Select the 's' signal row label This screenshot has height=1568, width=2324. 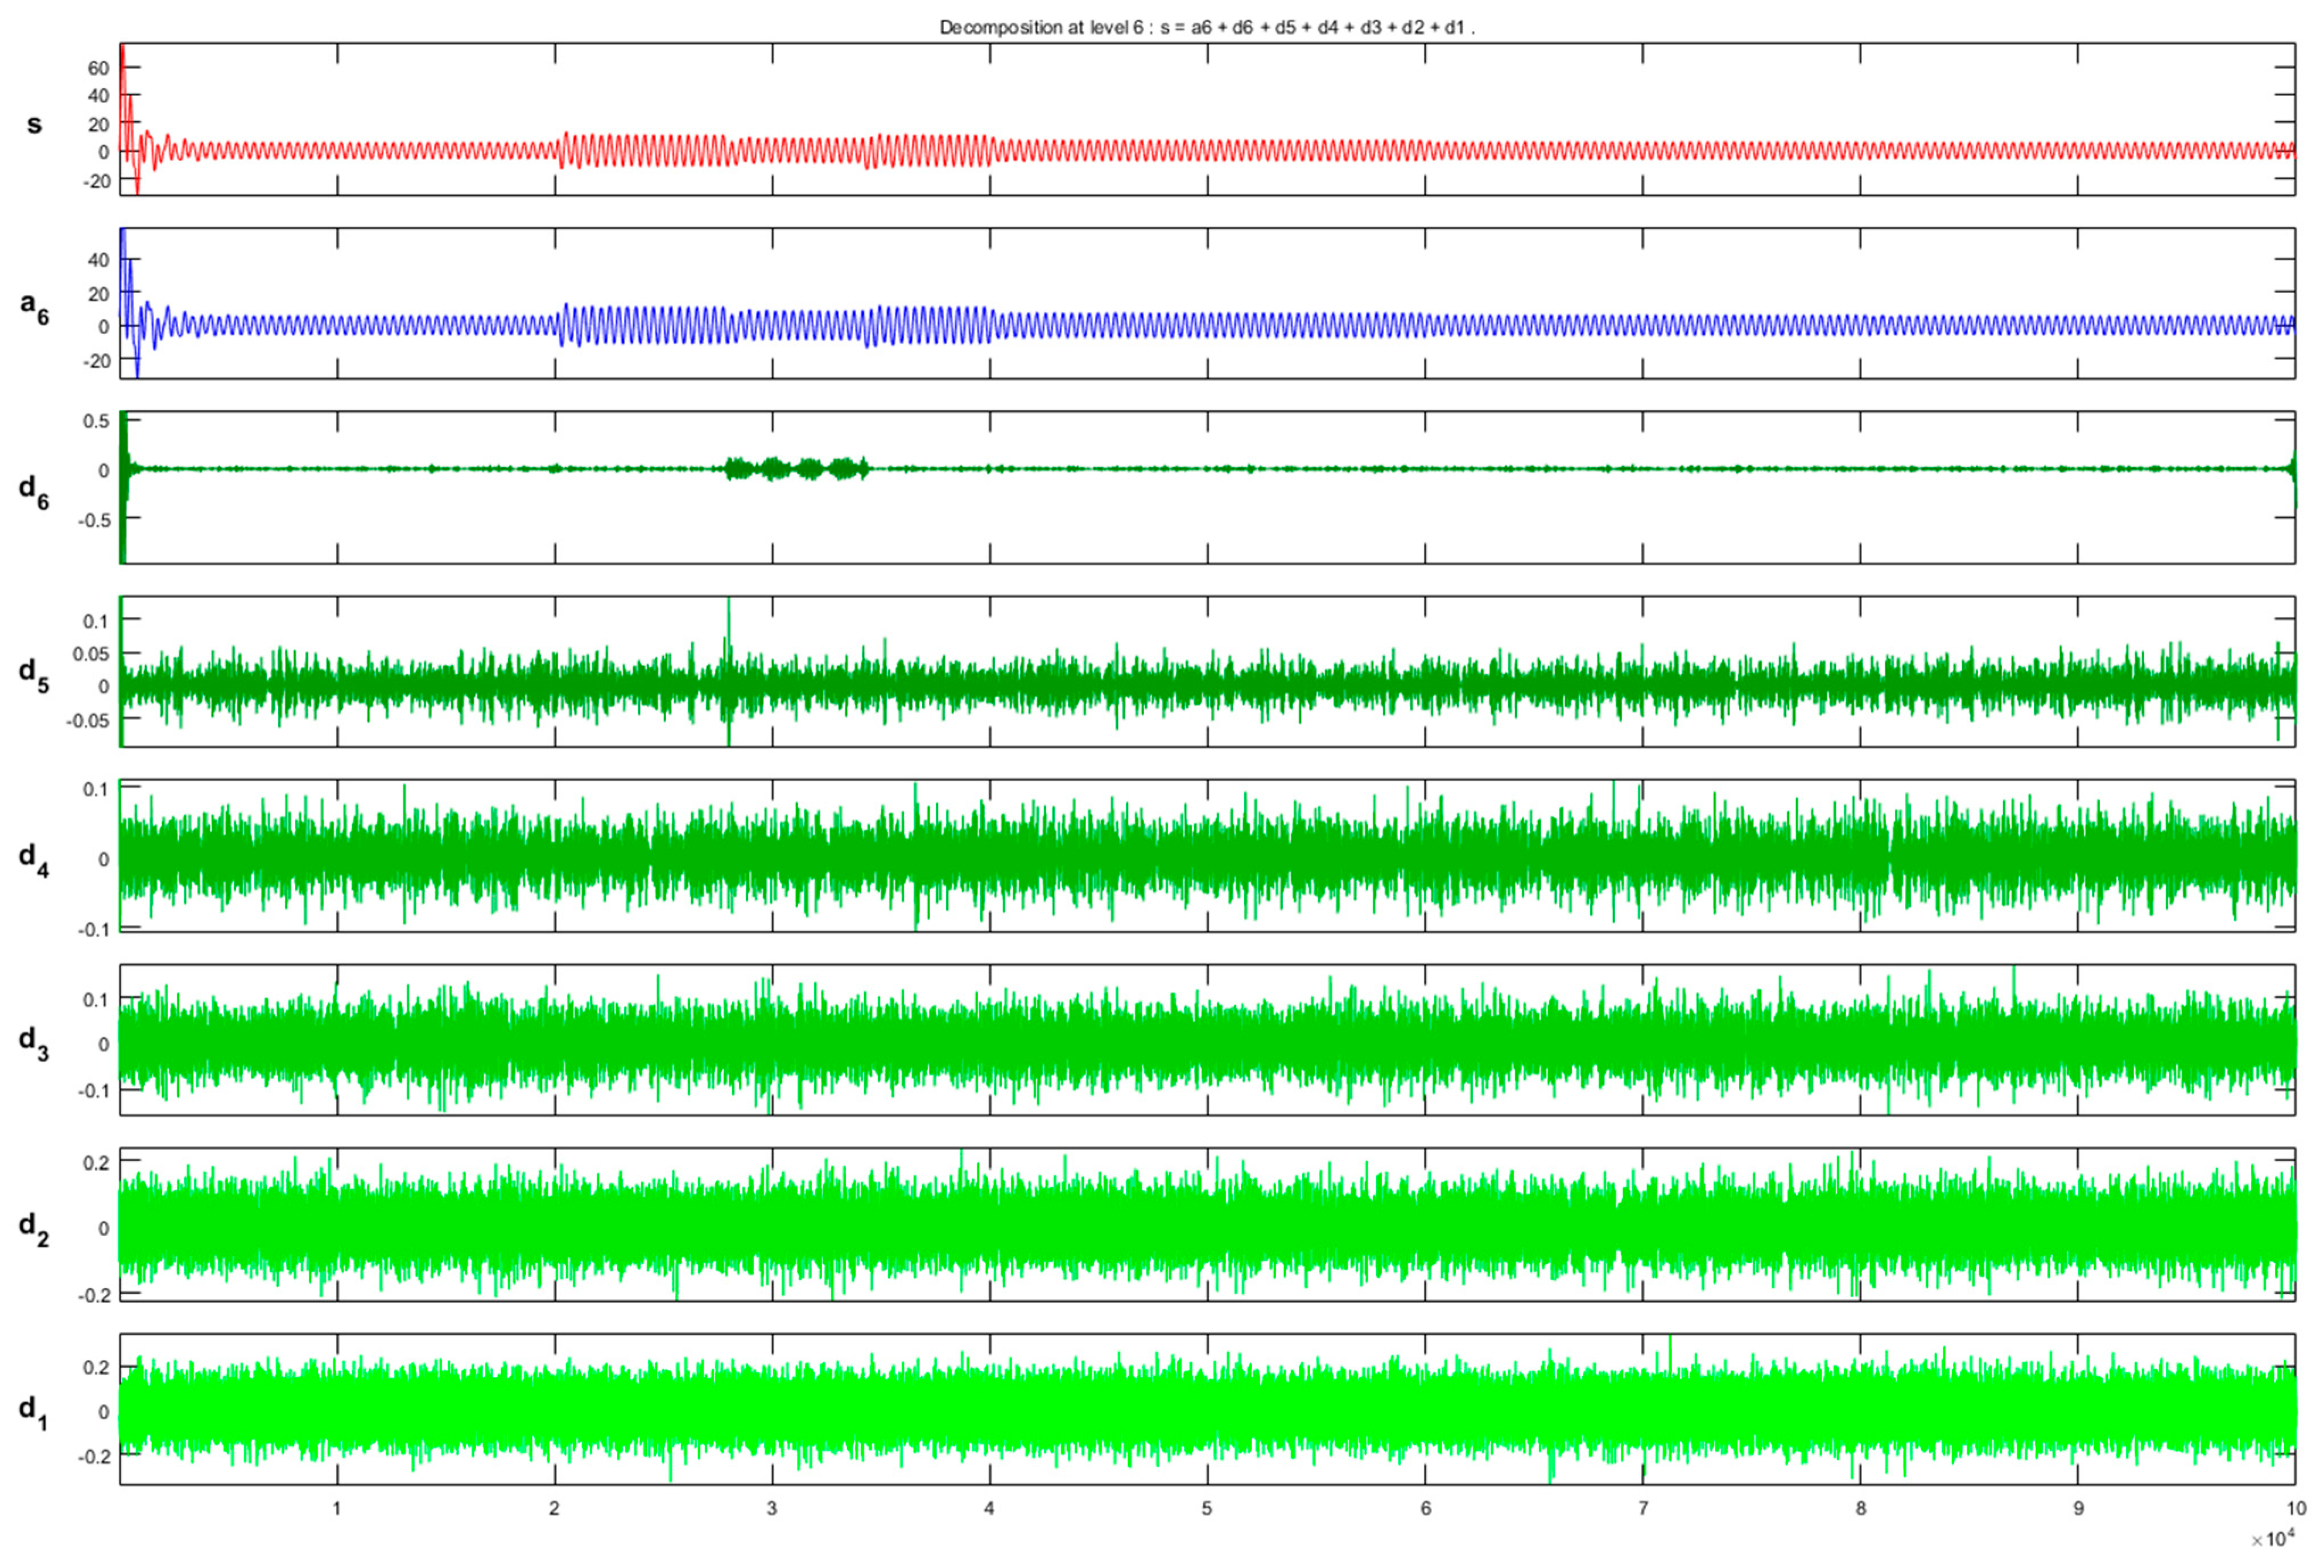(34, 124)
